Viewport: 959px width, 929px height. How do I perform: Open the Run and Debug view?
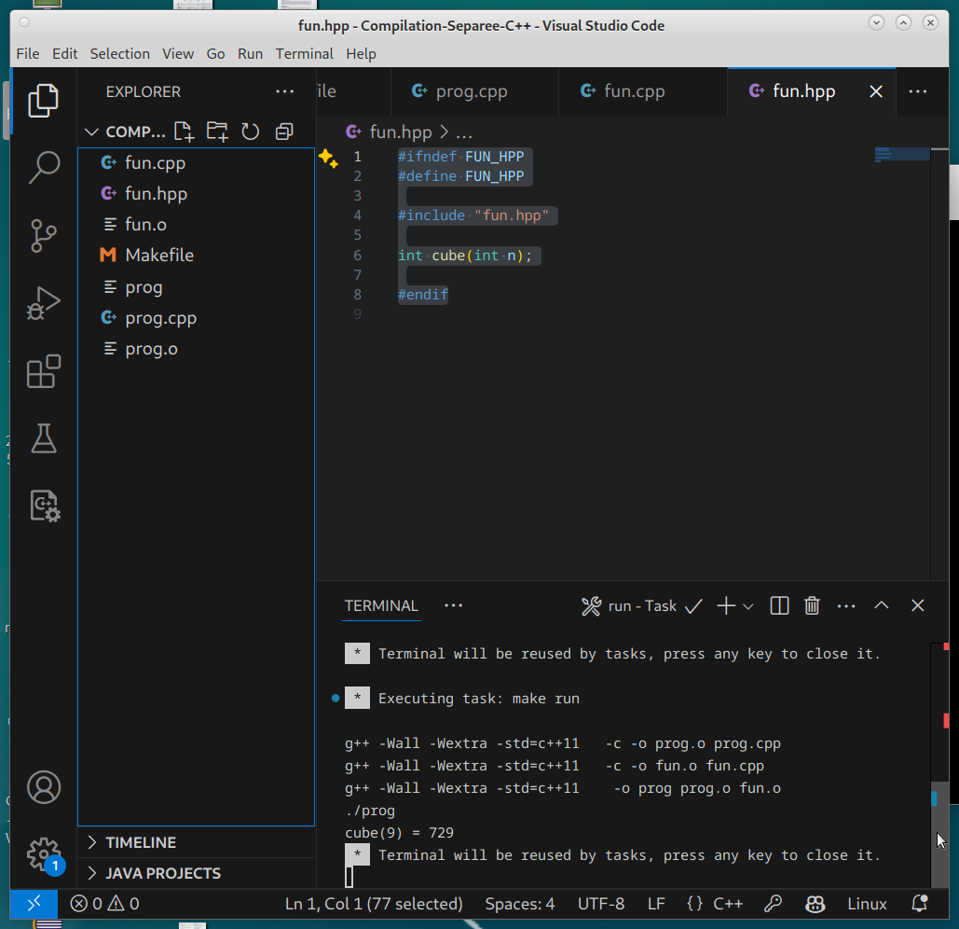coord(44,303)
